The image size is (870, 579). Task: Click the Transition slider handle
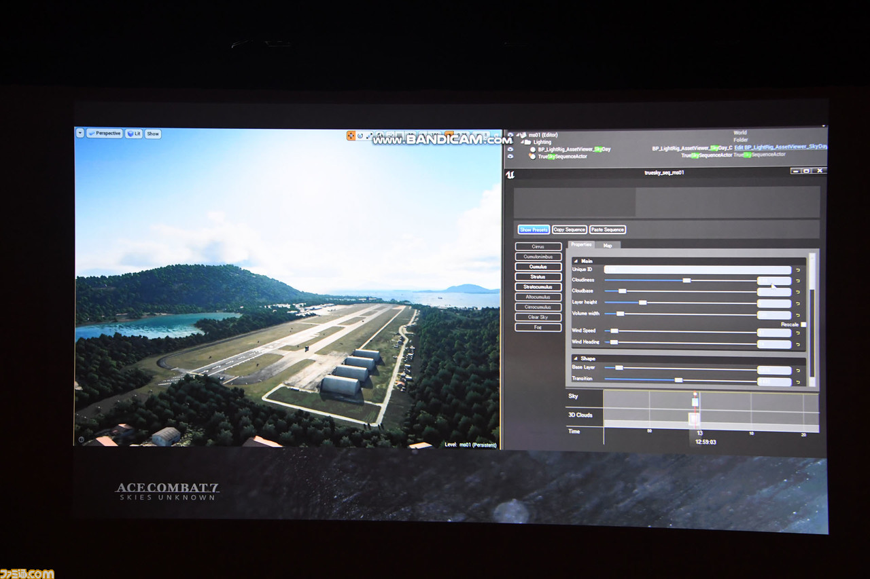click(x=678, y=380)
